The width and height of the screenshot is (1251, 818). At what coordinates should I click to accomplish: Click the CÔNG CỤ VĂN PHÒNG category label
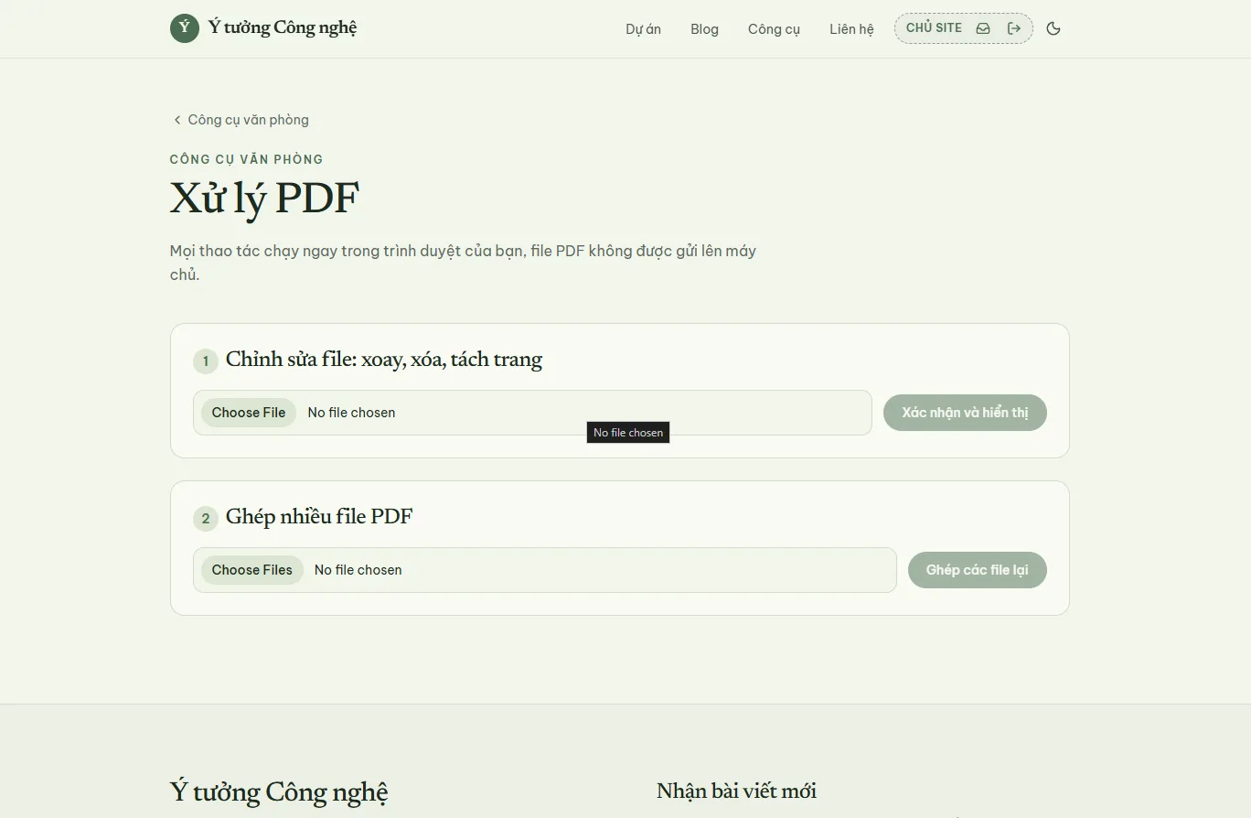[247, 159]
